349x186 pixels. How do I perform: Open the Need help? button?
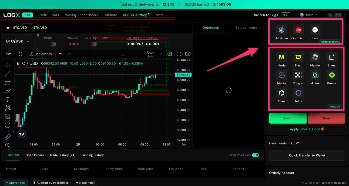pyautogui.click(x=85, y=183)
